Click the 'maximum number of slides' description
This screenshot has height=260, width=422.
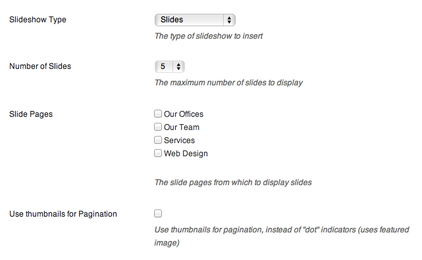pos(228,83)
